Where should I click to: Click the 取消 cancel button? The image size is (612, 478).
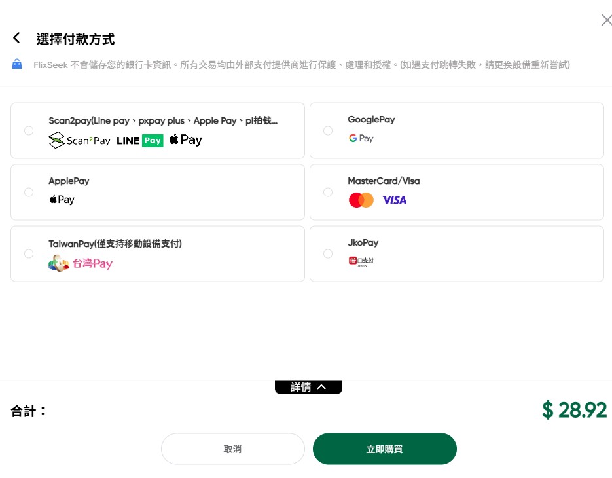232,449
